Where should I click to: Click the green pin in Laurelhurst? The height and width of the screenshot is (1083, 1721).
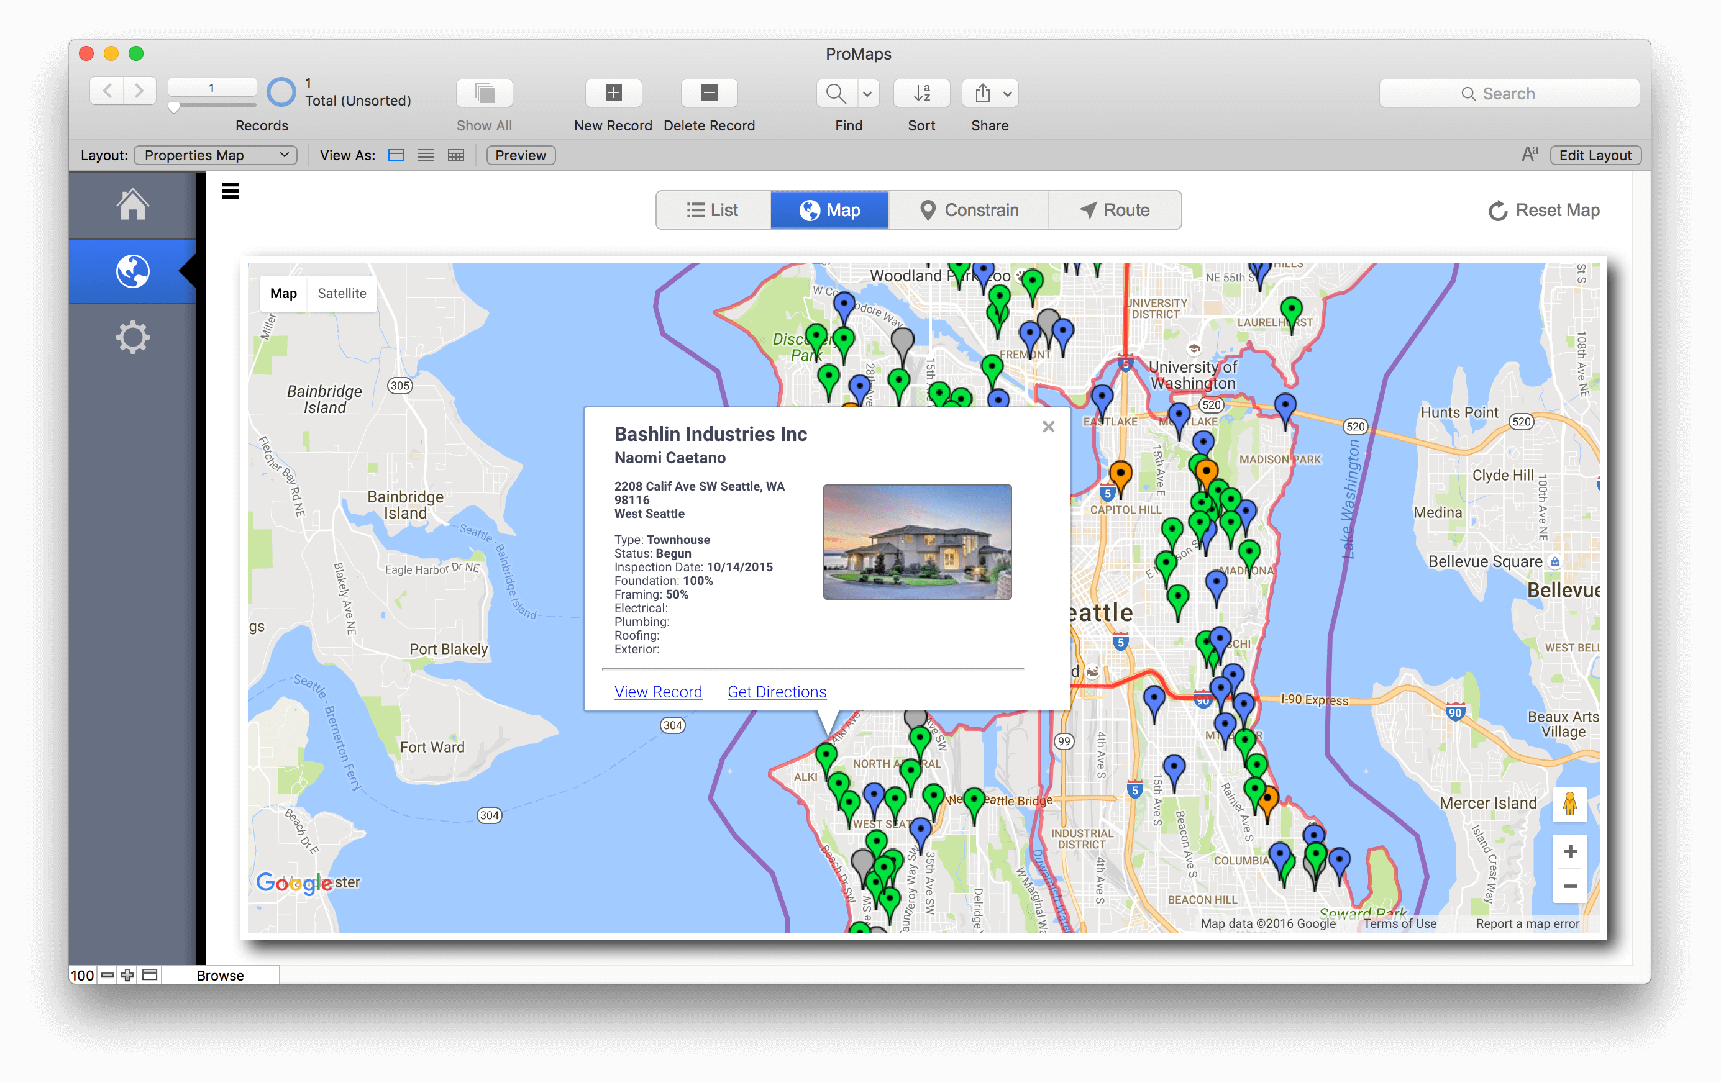point(1291,312)
